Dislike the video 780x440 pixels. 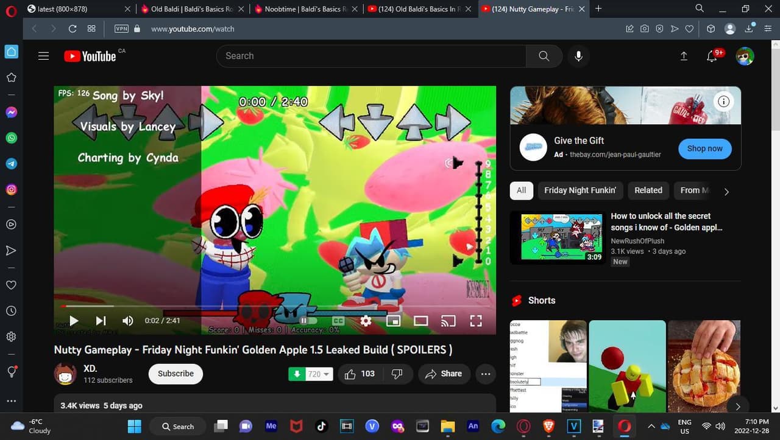coord(397,374)
